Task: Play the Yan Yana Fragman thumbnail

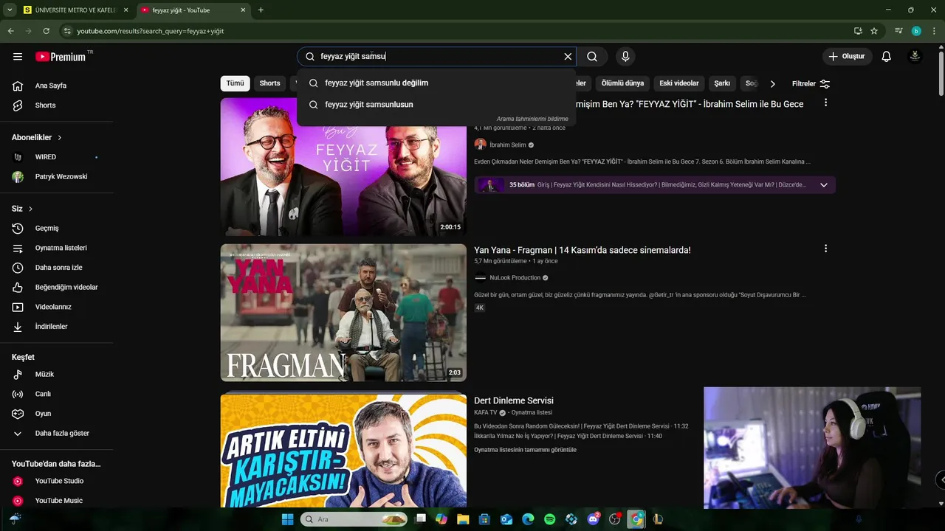Action: (343, 313)
